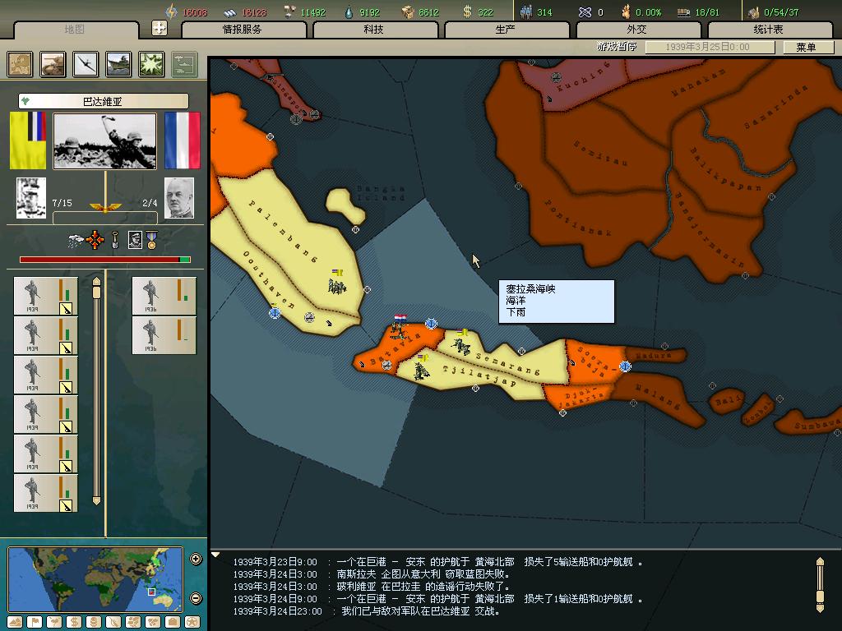
Task: Click the rain weather battle modifier icon
Action: [76, 241]
